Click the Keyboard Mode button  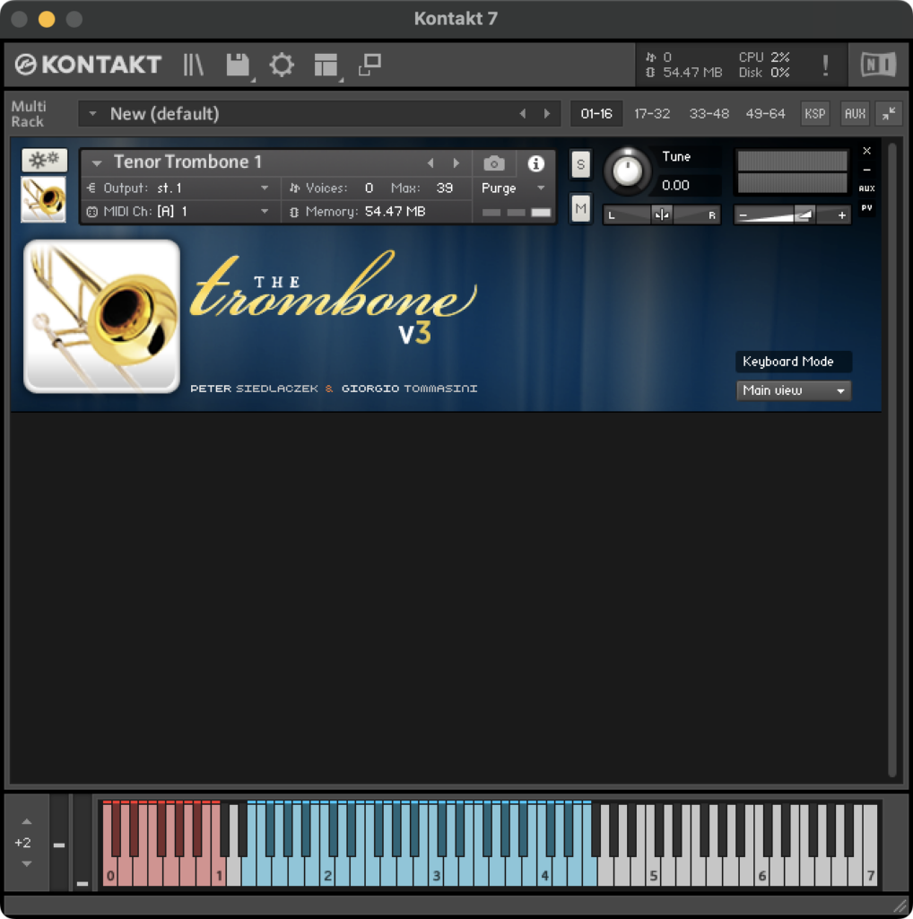point(794,362)
